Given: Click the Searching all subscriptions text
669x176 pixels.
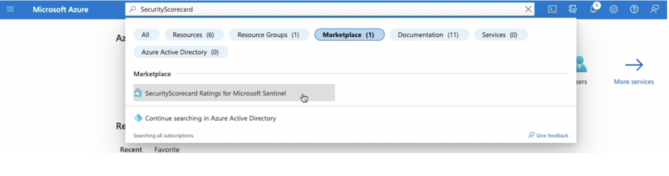Looking at the screenshot, I should pyautogui.click(x=164, y=136).
